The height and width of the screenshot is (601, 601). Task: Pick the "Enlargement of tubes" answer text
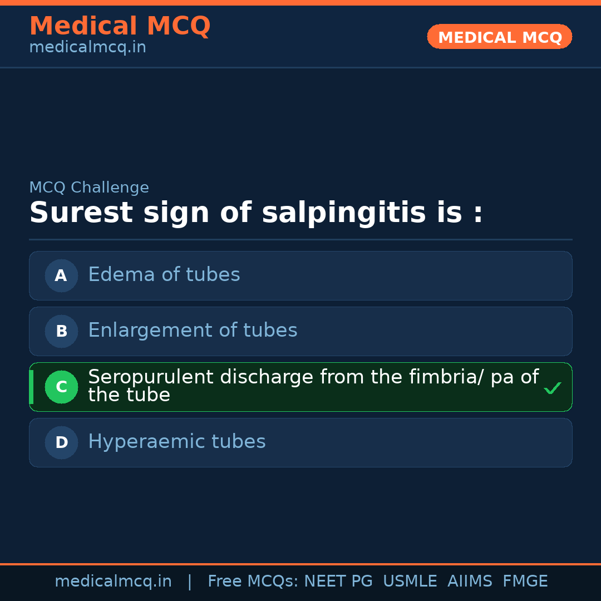point(193,331)
